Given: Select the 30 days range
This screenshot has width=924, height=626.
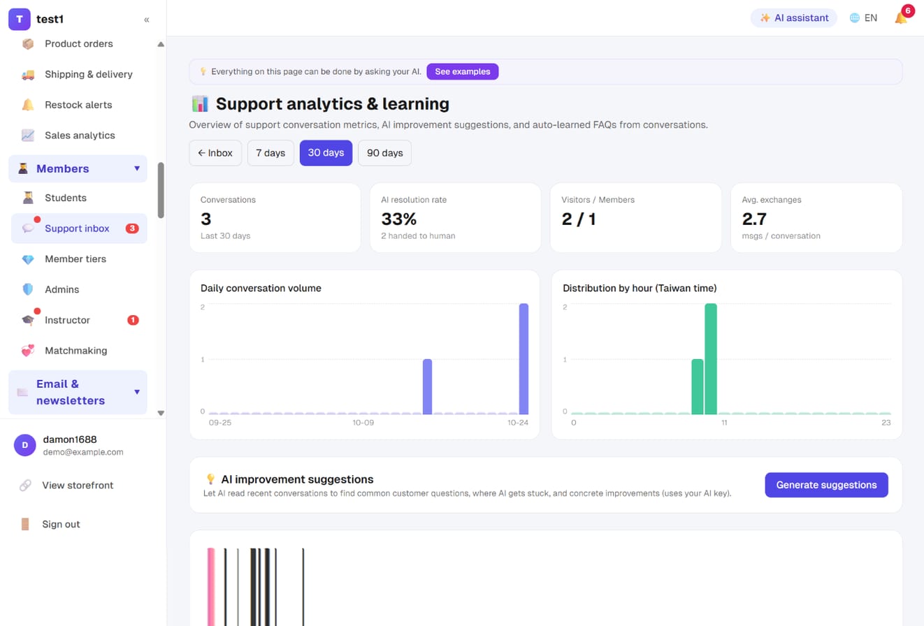Looking at the screenshot, I should (326, 153).
